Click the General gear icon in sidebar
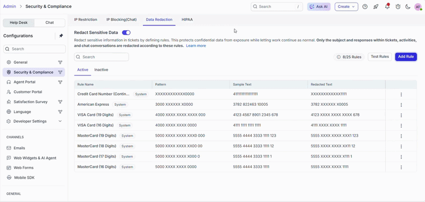The image size is (425, 202). pyautogui.click(x=8, y=62)
